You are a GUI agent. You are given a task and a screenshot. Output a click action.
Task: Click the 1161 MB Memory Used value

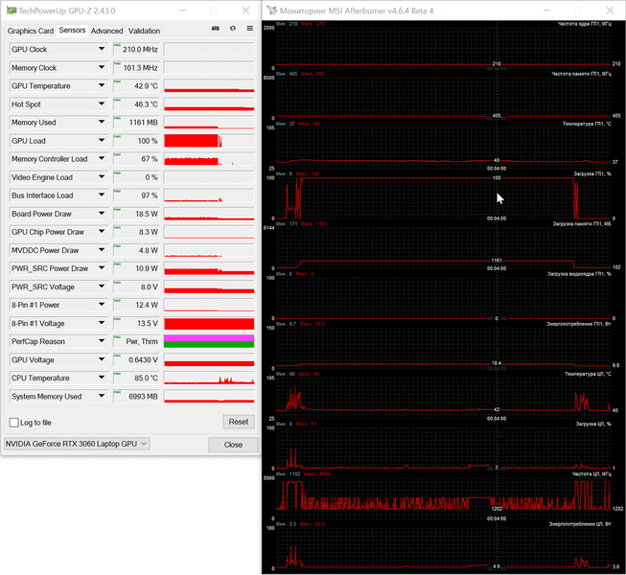[136, 122]
